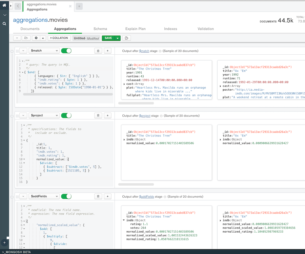Switch to the Documents tab
The image size is (305, 254).
(x=30, y=29)
